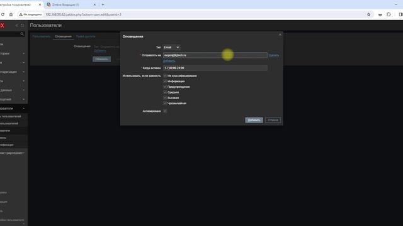403x226 pixels.
Task: Toggle 'Информация' severity checkbox
Action: pyautogui.click(x=165, y=81)
